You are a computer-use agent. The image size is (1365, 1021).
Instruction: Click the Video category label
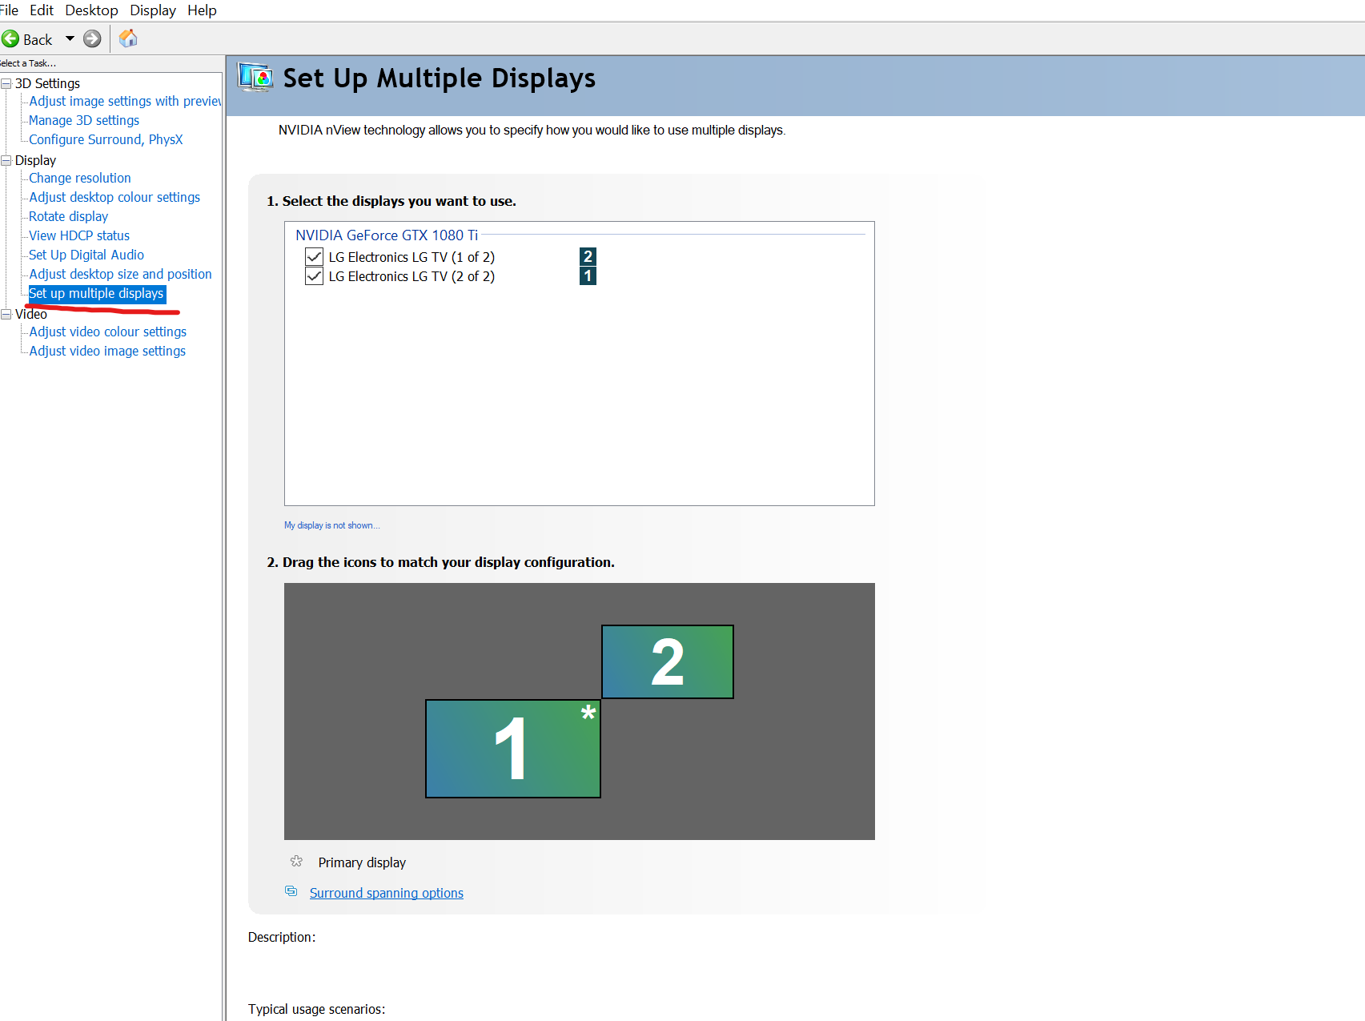click(31, 314)
